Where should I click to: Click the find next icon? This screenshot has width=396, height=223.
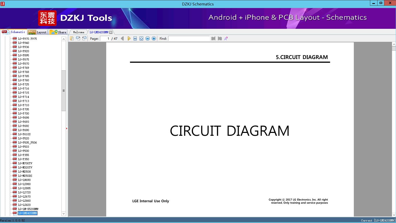pos(220,38)
